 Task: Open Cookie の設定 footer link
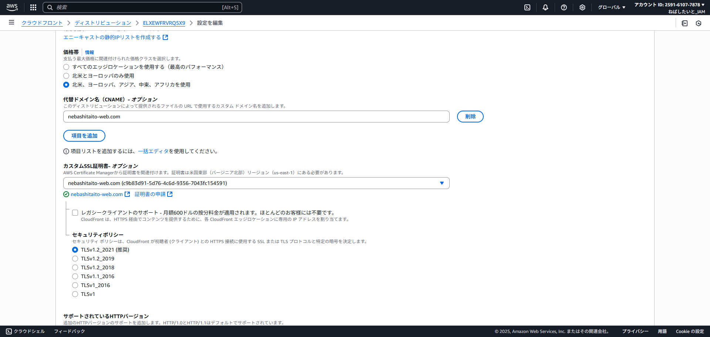click(x=690, y=331)
